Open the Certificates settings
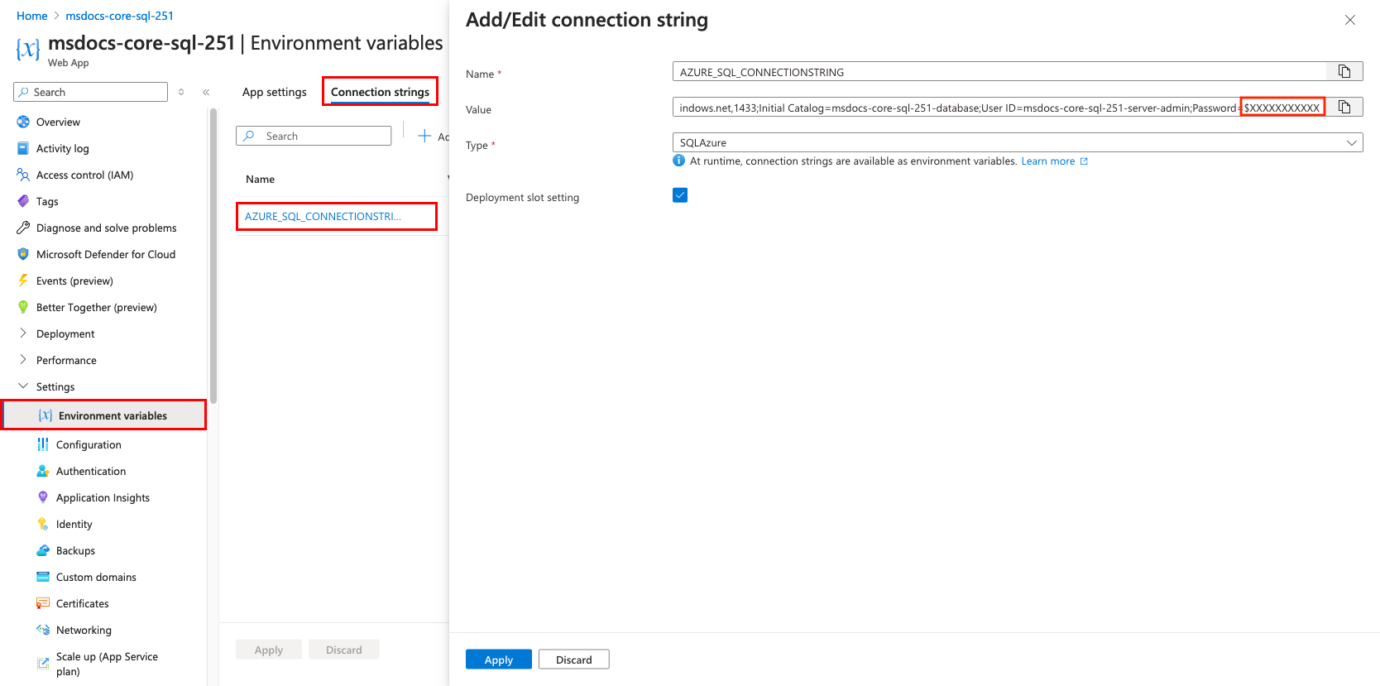This screenshot has width=1380, height=686. pos(81,603)
